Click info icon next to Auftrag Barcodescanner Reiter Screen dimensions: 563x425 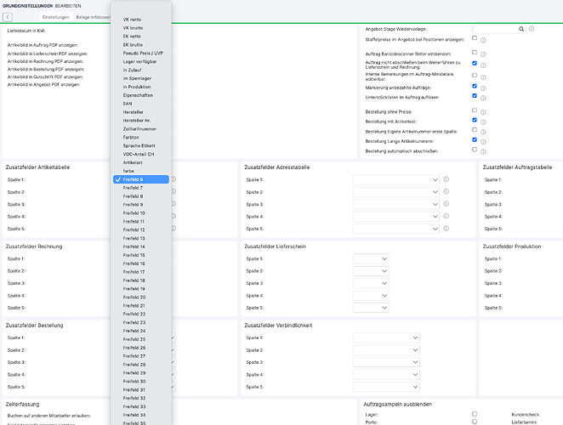tap(483, 54)
